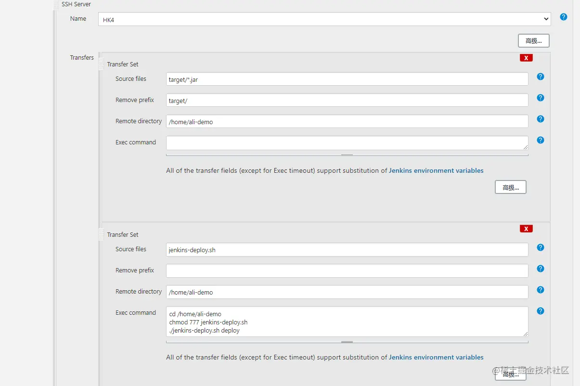Focus the empty Remove prefix field
Viewport: 580px width, 386px height.
point(347,271)
